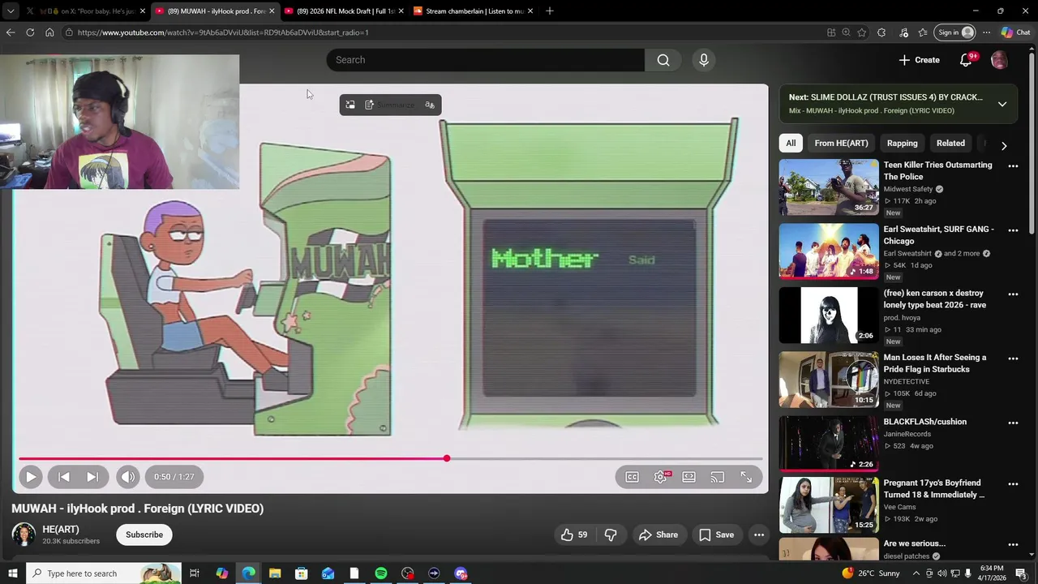The image size is (1038, 584).
Task: Open the browser favorites list icon
Action: [x=923, y=32]
